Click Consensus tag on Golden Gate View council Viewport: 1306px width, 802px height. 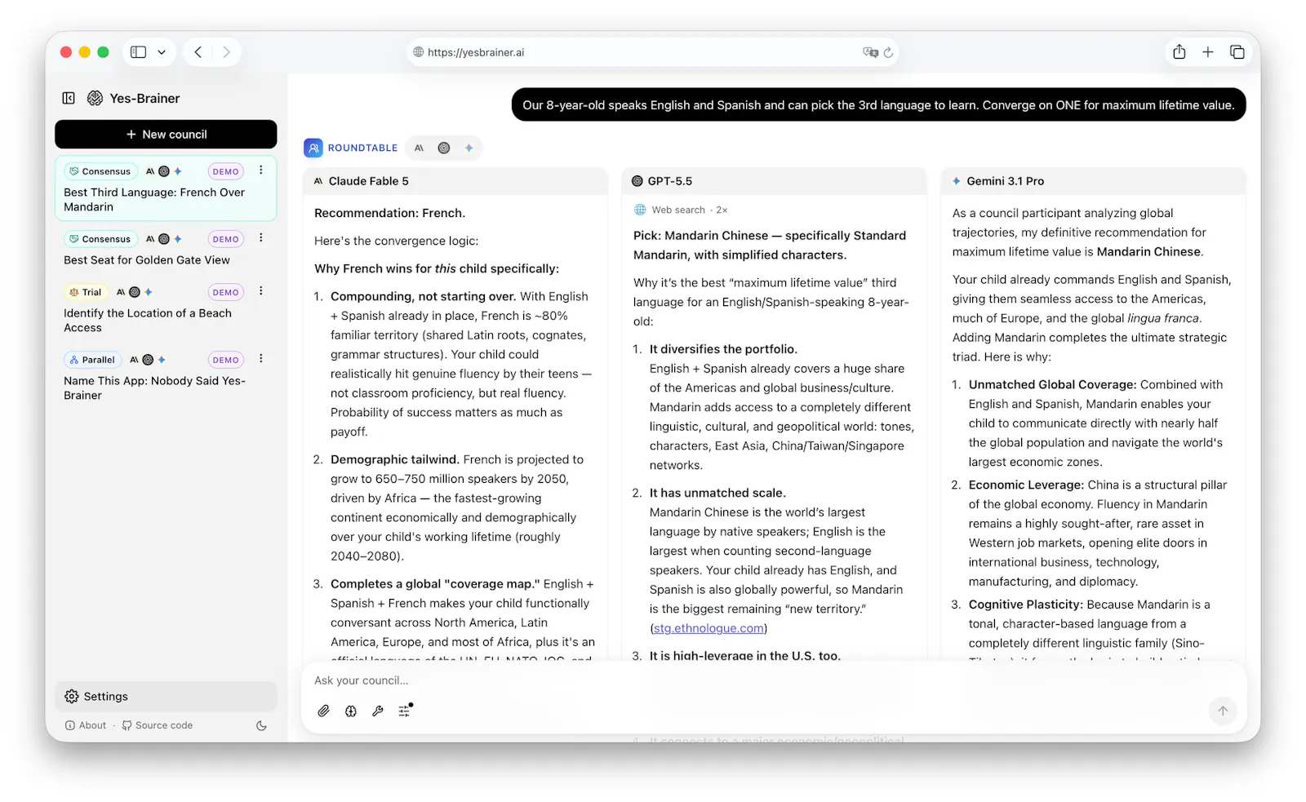[x=100, y=239]
